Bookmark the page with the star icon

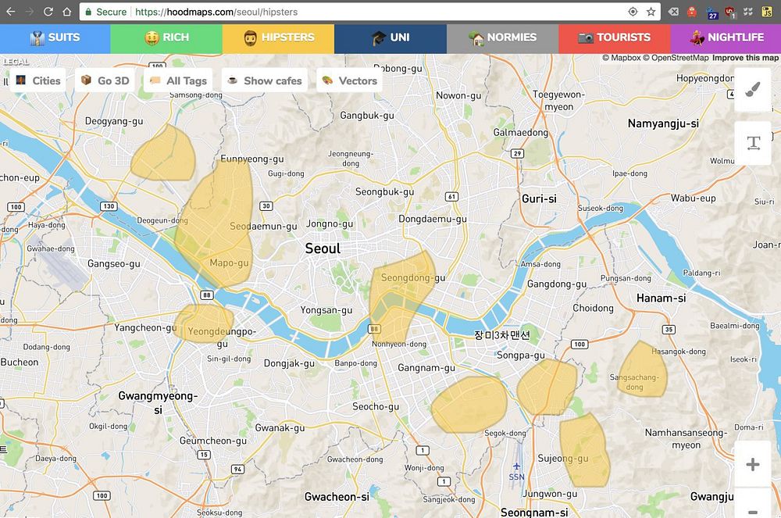(x=651, y=12)
